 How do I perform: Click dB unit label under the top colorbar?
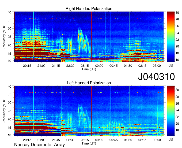[x=171, y=65]
